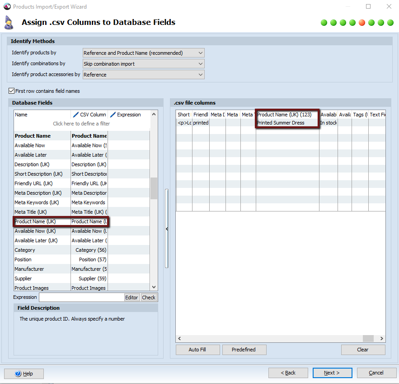Click the pencil icon beside CSV Column header
This screenshot has height=384, width=399.
(75, 115)
